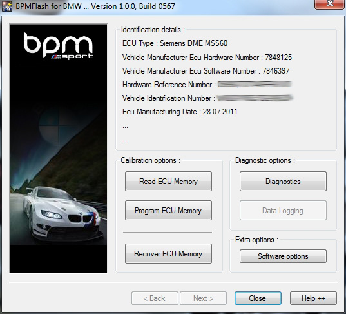
Task: Open Help ++
Action: pos(313,298)
